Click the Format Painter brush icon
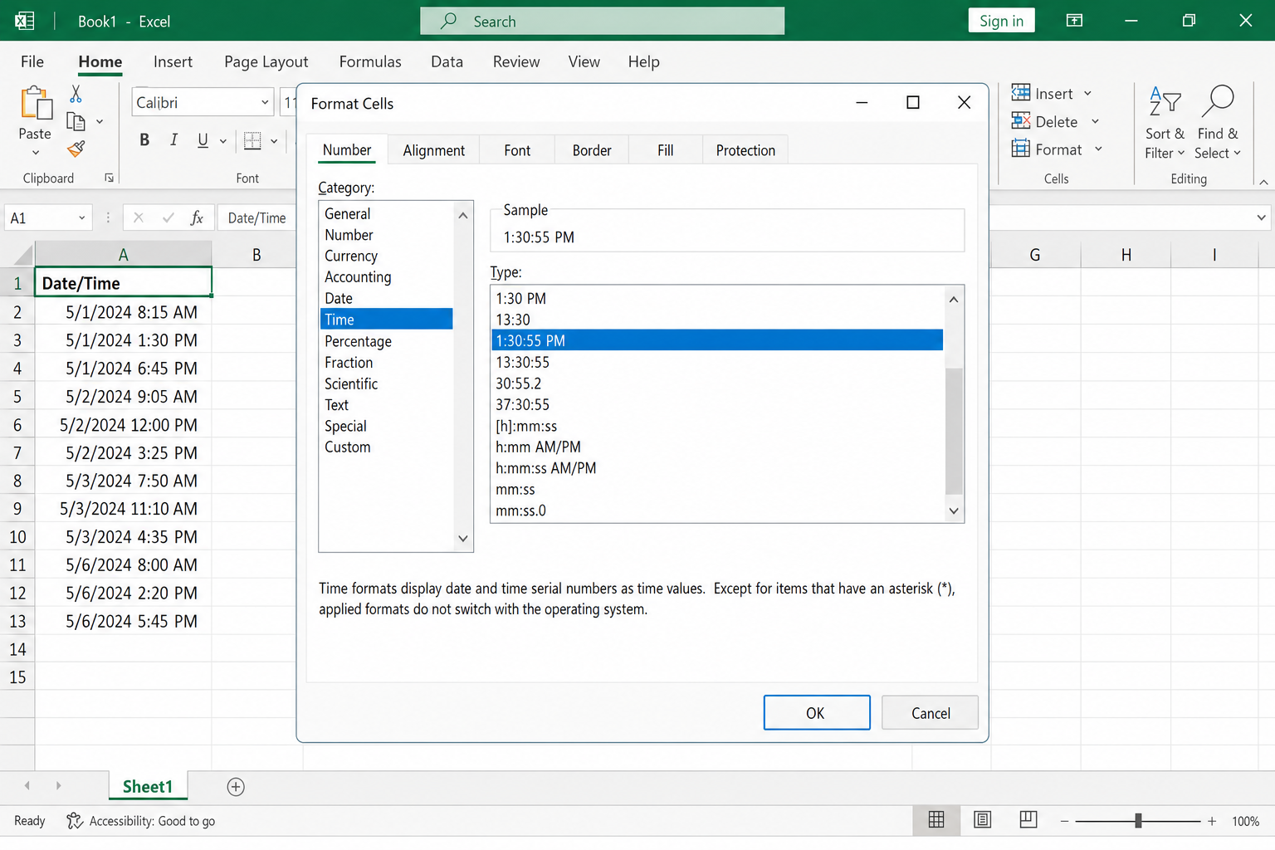The width and height of the screenshot is (1275, 850). tap(76, 149)
